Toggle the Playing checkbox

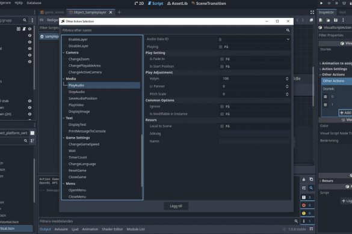220,47
